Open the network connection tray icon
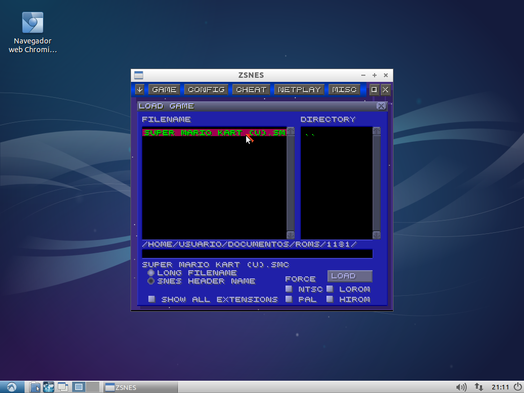524x393 pixels. tap(479, 387)
